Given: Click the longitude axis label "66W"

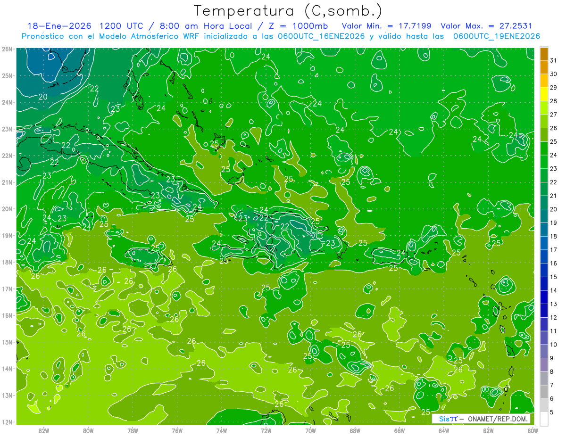Looking at the screenshot, I should coord(399,431).
